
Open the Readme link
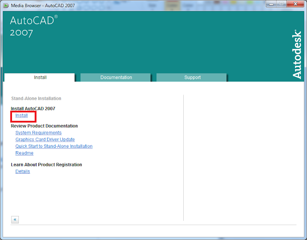point(24,153)
